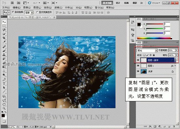Select the History Brush tool
The width and height of the screenshot is (180, 129).
pos(4,59)
